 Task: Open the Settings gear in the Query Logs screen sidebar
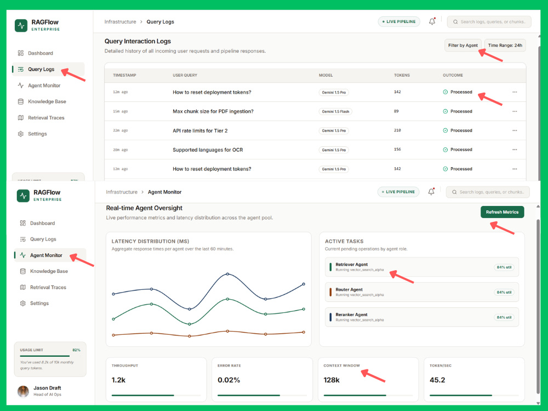21,134
